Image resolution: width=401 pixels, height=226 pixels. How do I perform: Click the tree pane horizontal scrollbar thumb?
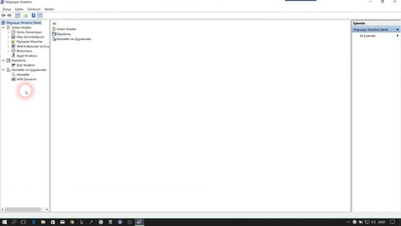pos(23,209)
